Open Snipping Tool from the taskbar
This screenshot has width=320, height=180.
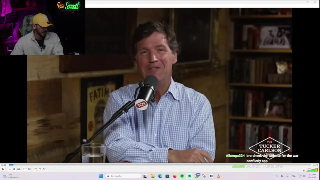pos(204,176)
